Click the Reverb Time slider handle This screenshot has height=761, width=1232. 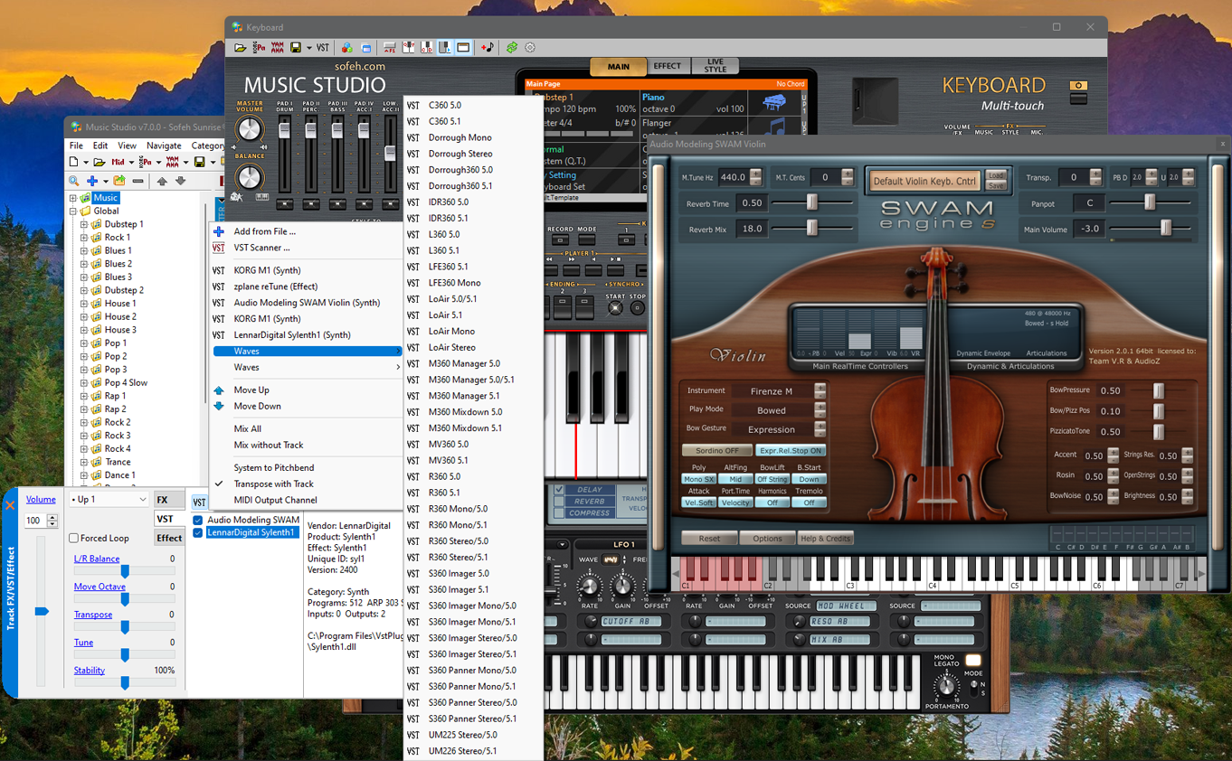click(811, 202)
